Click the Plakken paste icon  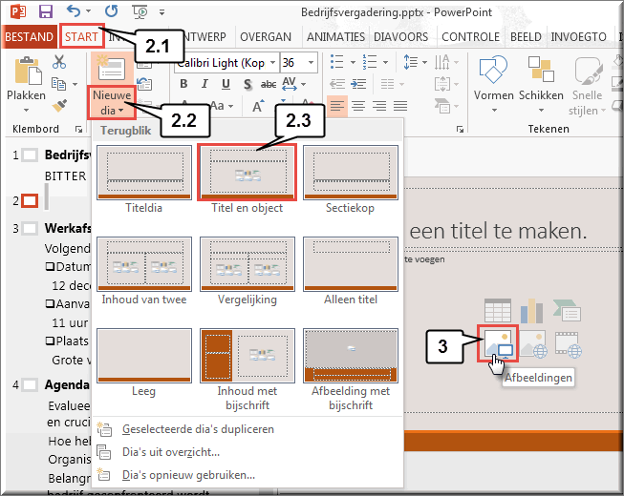[x=27, y=72]
